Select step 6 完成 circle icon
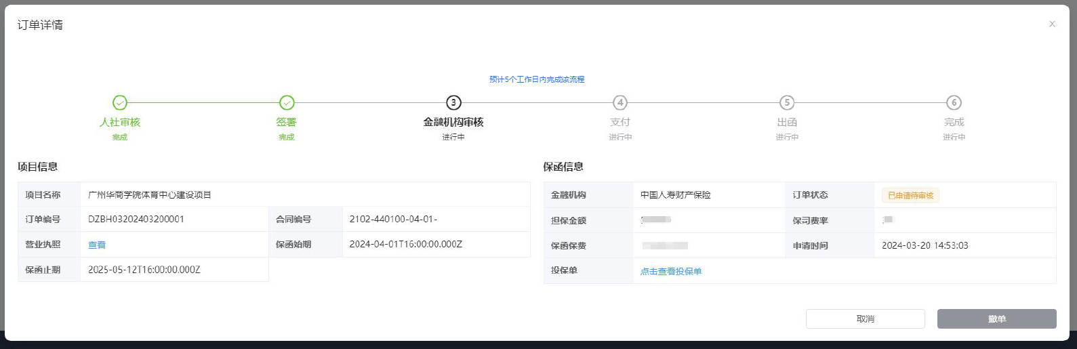The height and width of the screenshot is (349, 1077). pos(954,103)
